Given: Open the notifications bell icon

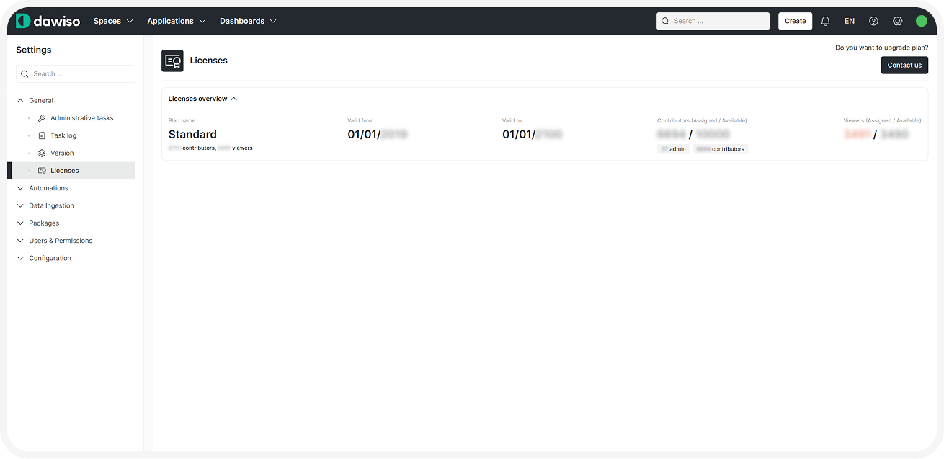Looking at the screenshot, I should [826, 21].
